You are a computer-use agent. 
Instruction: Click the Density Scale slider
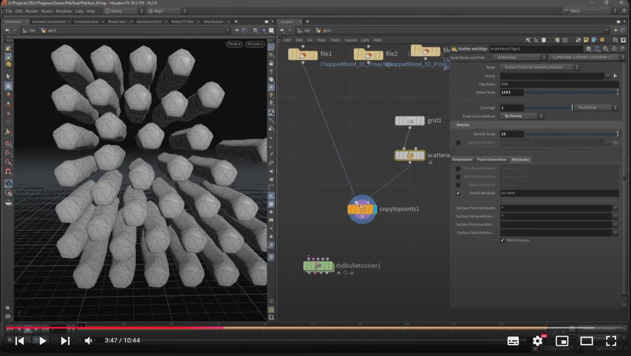[571, 134]
